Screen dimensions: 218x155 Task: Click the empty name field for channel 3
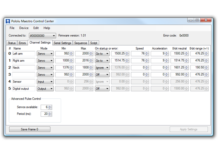click(23, 75)
